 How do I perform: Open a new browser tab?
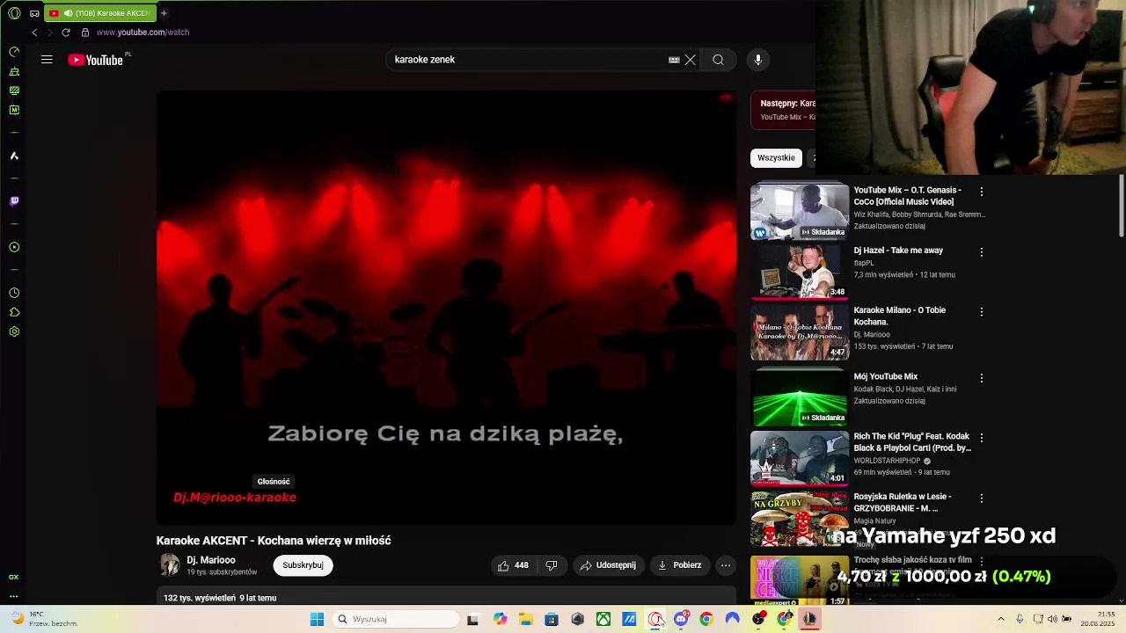[164, 13]
